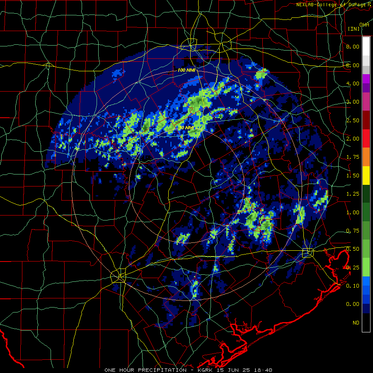Click the ND label in the legend
The height and width of the screenshot is (373, 373).
356,323
